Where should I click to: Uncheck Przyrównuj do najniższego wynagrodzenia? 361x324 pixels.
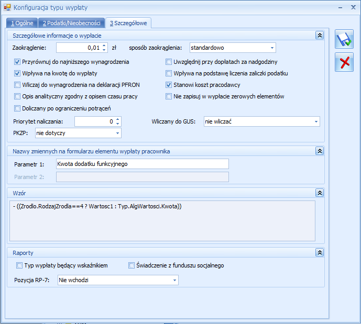pyautogui.click(x=17, y=62)
